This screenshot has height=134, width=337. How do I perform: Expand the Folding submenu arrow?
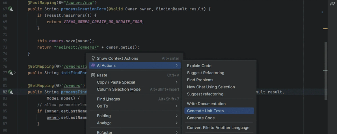[x=177, y=116]
